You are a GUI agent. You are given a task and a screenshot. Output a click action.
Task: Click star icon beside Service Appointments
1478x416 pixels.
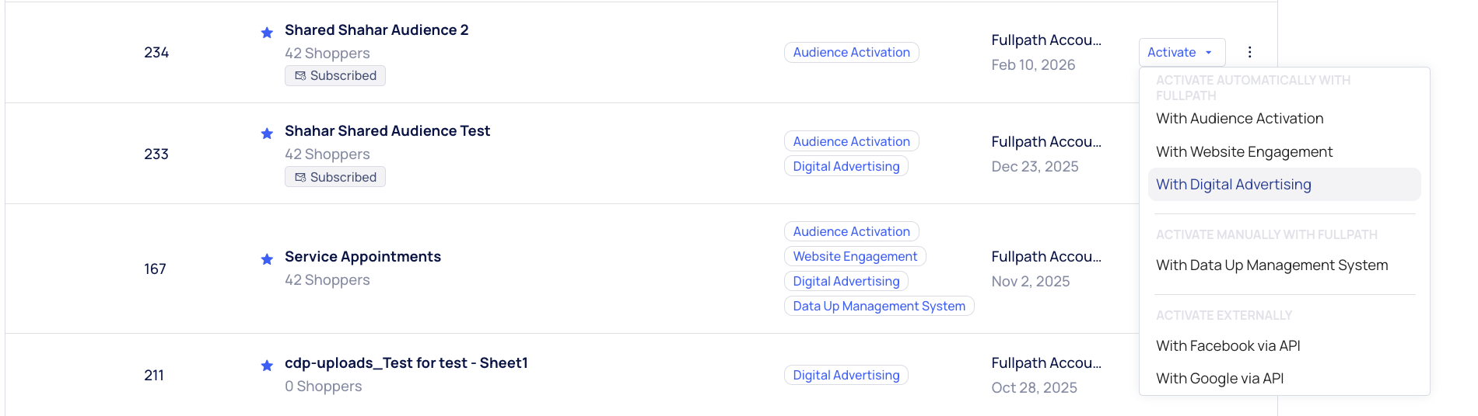(267, 259)
